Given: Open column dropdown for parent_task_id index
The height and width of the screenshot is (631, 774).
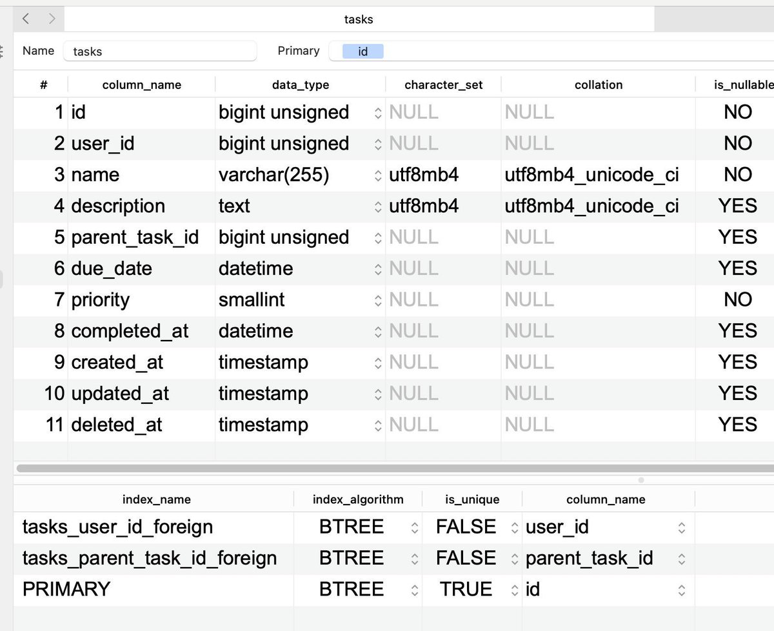Looking at the screenshot, I should point(682,559).
